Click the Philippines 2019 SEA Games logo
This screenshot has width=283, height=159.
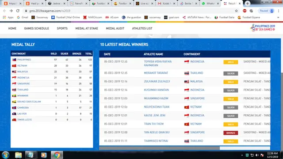(x=263, y=28)
